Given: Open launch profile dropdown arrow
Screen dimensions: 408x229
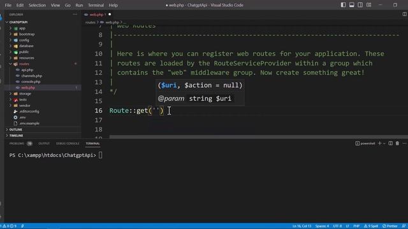Looking at the screenshot, I should tap(384, 144).
